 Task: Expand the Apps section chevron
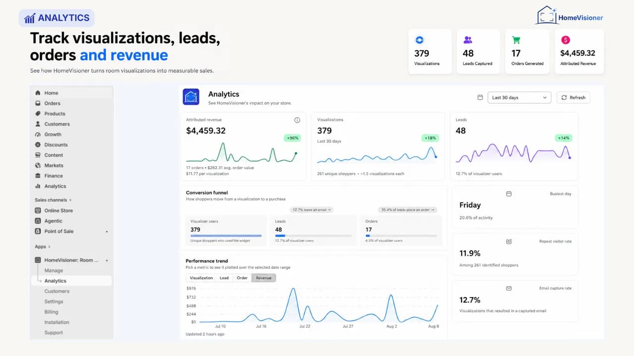49,247
